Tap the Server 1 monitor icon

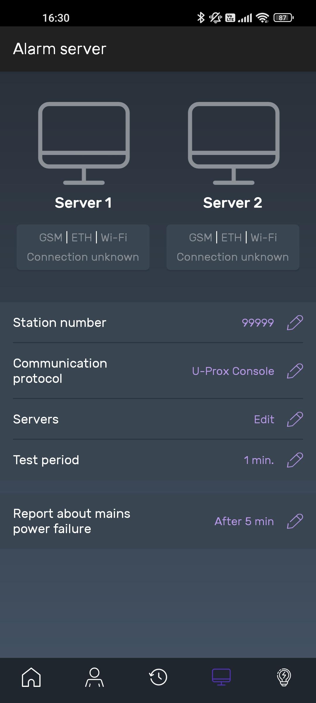[x=84, y=143]
